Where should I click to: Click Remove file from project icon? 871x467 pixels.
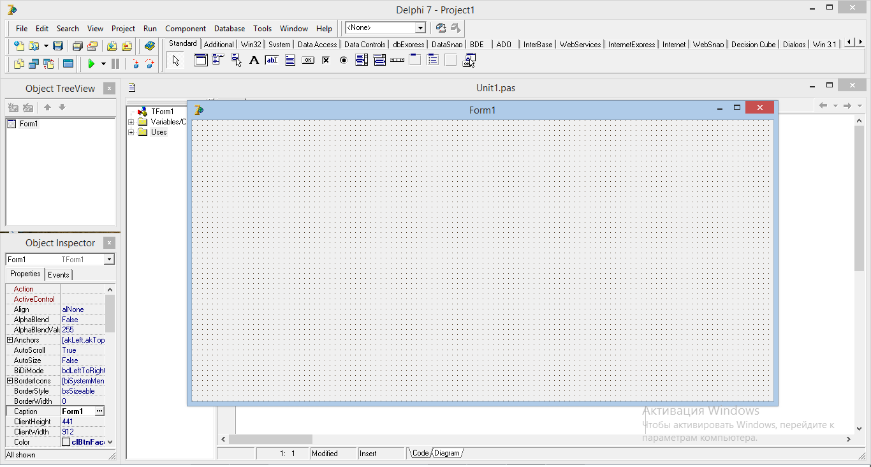[x=127, y=46]
